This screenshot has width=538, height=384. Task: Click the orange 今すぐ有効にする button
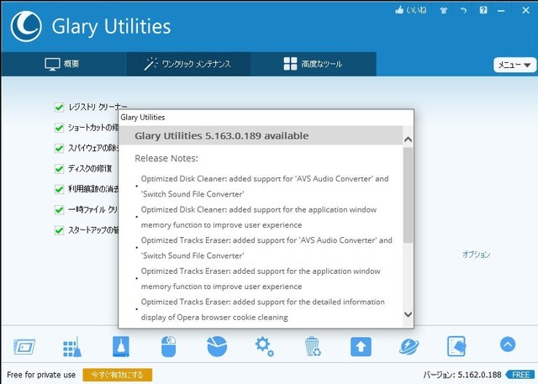click(118, 375)
